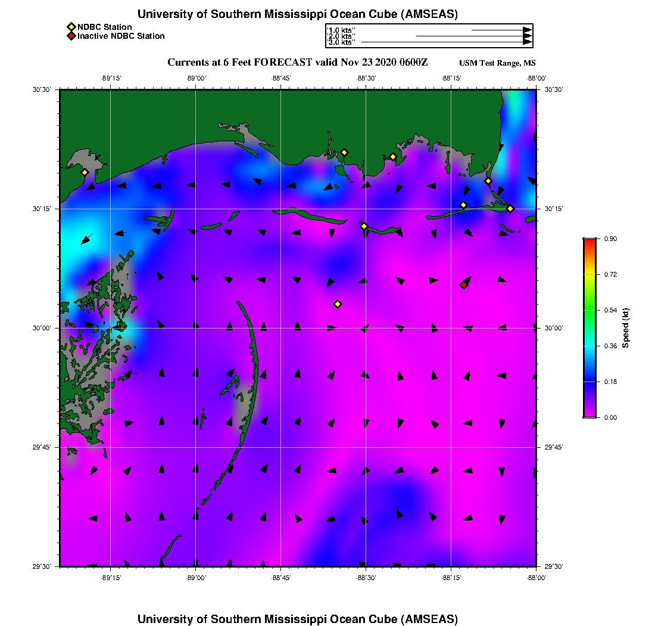Click the yellow NDBC Station legend diamond
This screenshot has width=655, height=626.
71,27
